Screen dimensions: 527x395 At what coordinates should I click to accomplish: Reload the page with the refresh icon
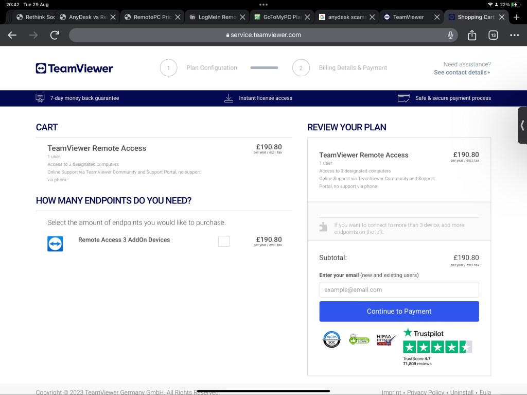coord(55,35)
